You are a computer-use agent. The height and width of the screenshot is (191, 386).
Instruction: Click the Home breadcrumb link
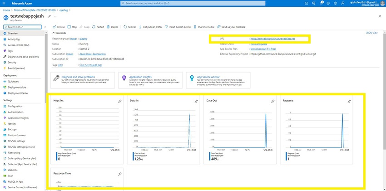tap(6, 10)
